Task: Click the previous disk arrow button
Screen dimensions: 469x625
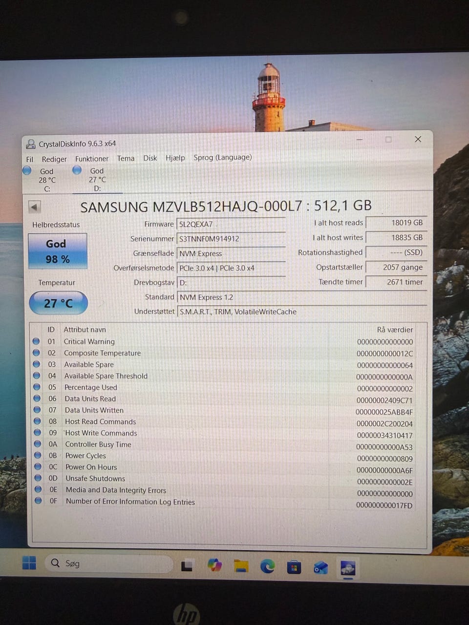Action: (x=34, y=207)
